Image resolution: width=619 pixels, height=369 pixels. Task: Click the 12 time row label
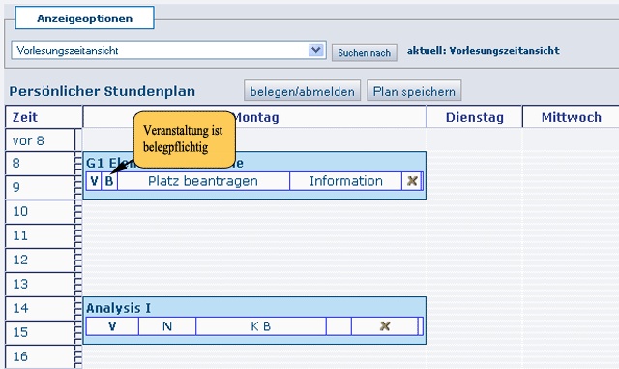[40, 260]
